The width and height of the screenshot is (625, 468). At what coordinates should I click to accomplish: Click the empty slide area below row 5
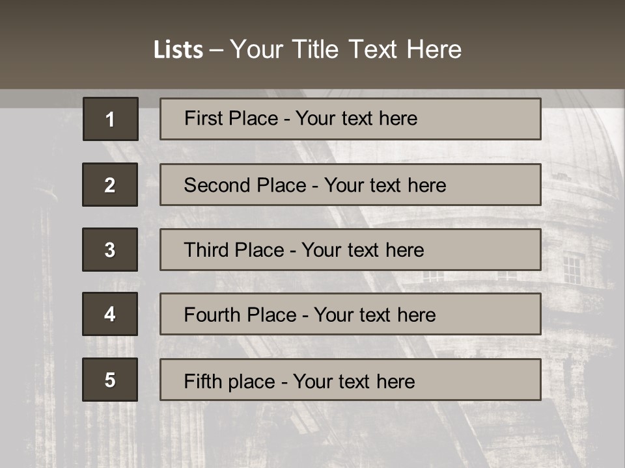pos(312,435)
